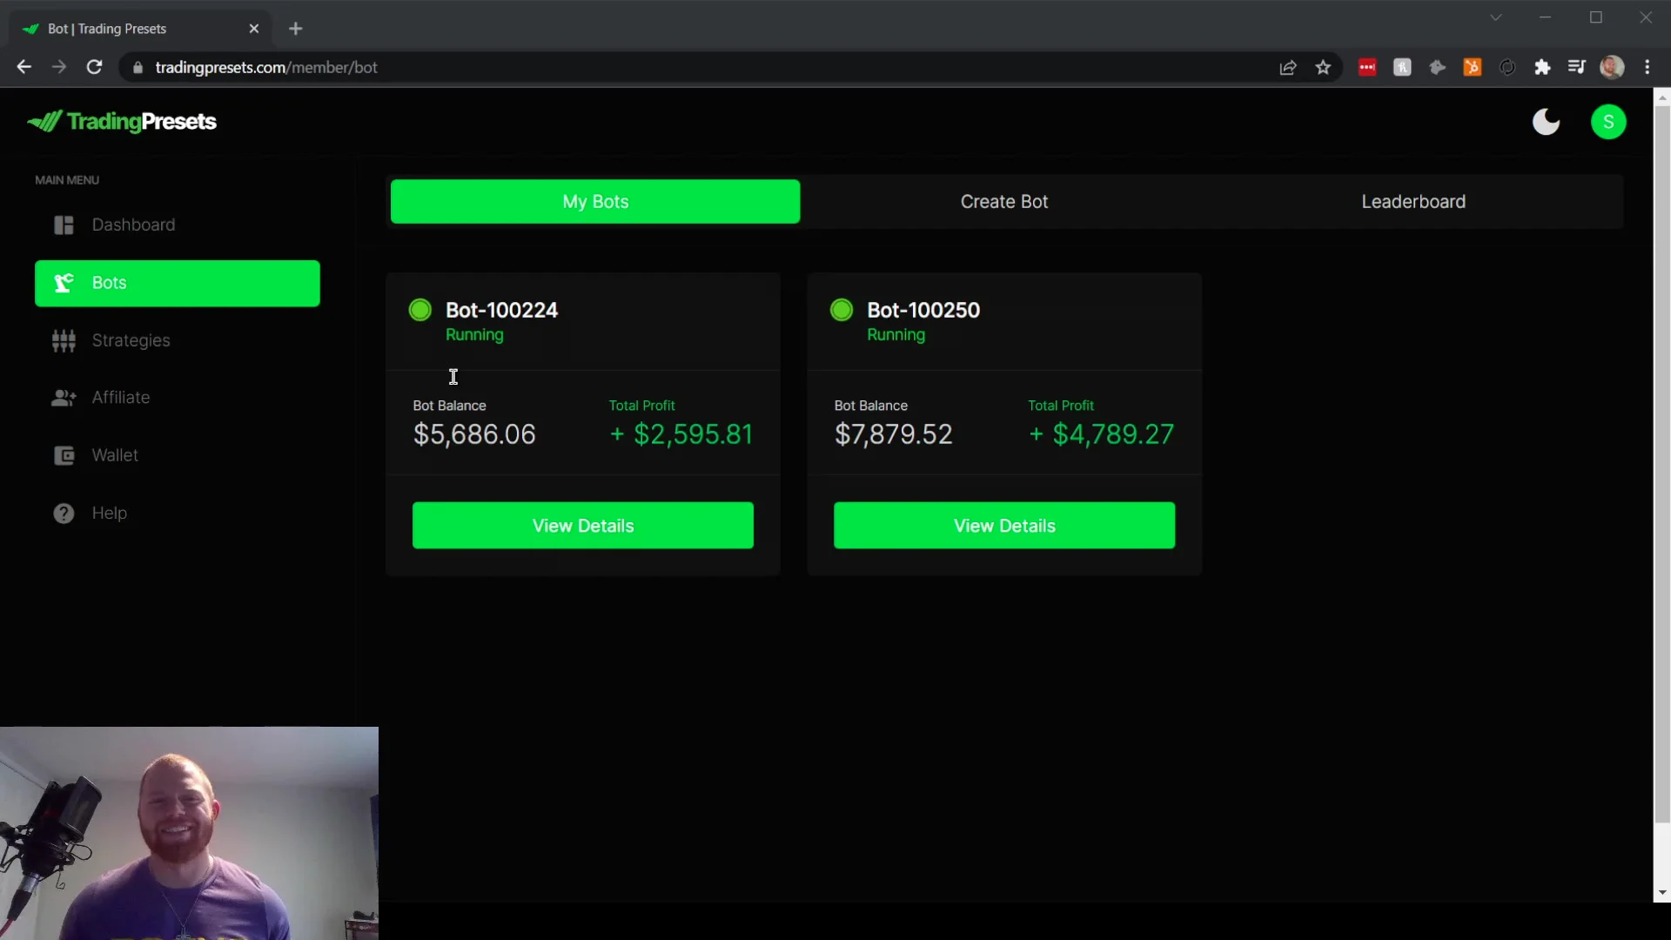This screenshot has height=940, width=1671.
Task: Click the Wallet icon in the main menu
Action: (63, 455)
